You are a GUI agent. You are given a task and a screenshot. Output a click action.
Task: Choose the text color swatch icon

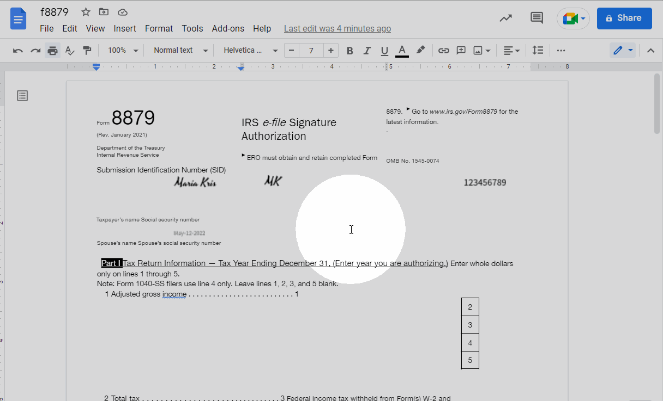tap(402, 51)
